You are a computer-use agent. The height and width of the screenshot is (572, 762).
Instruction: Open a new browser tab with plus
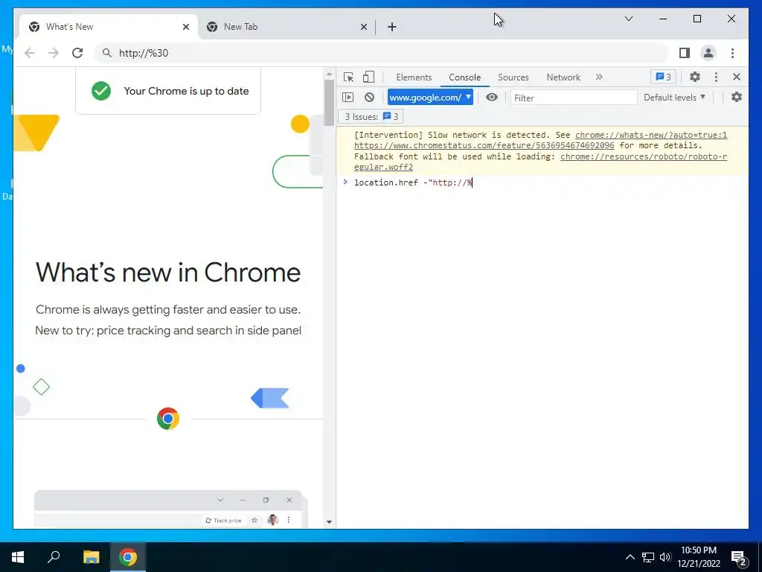(392, 28)
